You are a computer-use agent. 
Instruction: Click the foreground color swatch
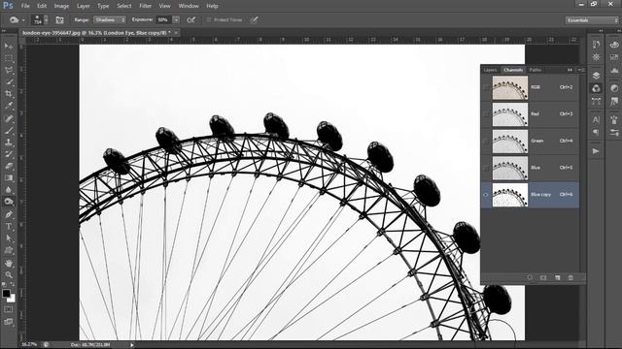[6, 293]
